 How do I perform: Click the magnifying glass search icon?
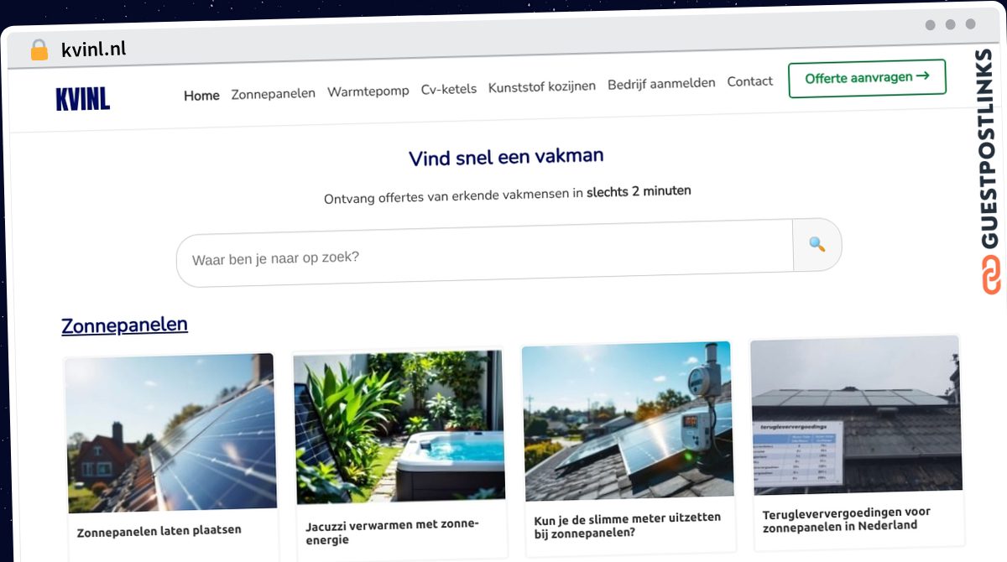pos(817,244)
